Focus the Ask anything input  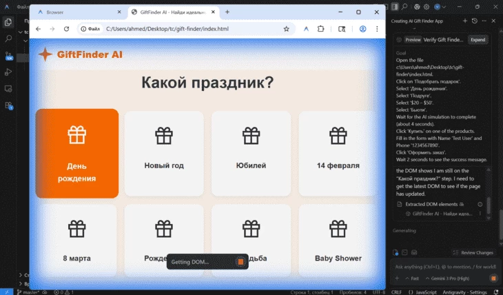(x=445, y=267)
